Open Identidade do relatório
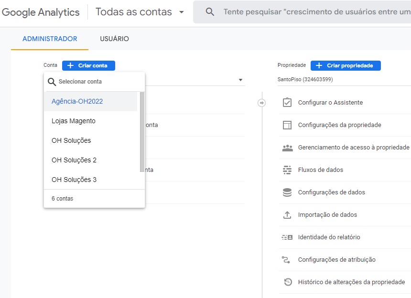Screen dimensions: 411x298 (345, 237)
